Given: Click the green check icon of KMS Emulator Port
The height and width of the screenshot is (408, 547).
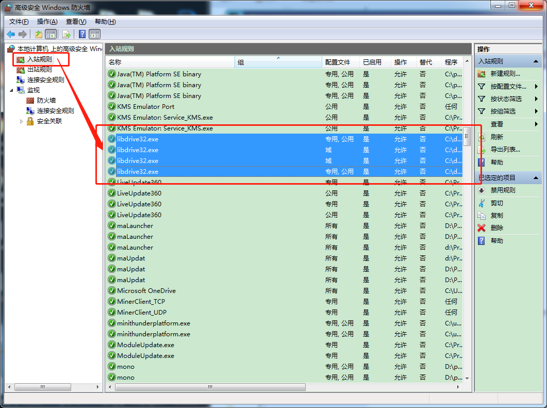Looking at the screenshot, I should 112,106.
